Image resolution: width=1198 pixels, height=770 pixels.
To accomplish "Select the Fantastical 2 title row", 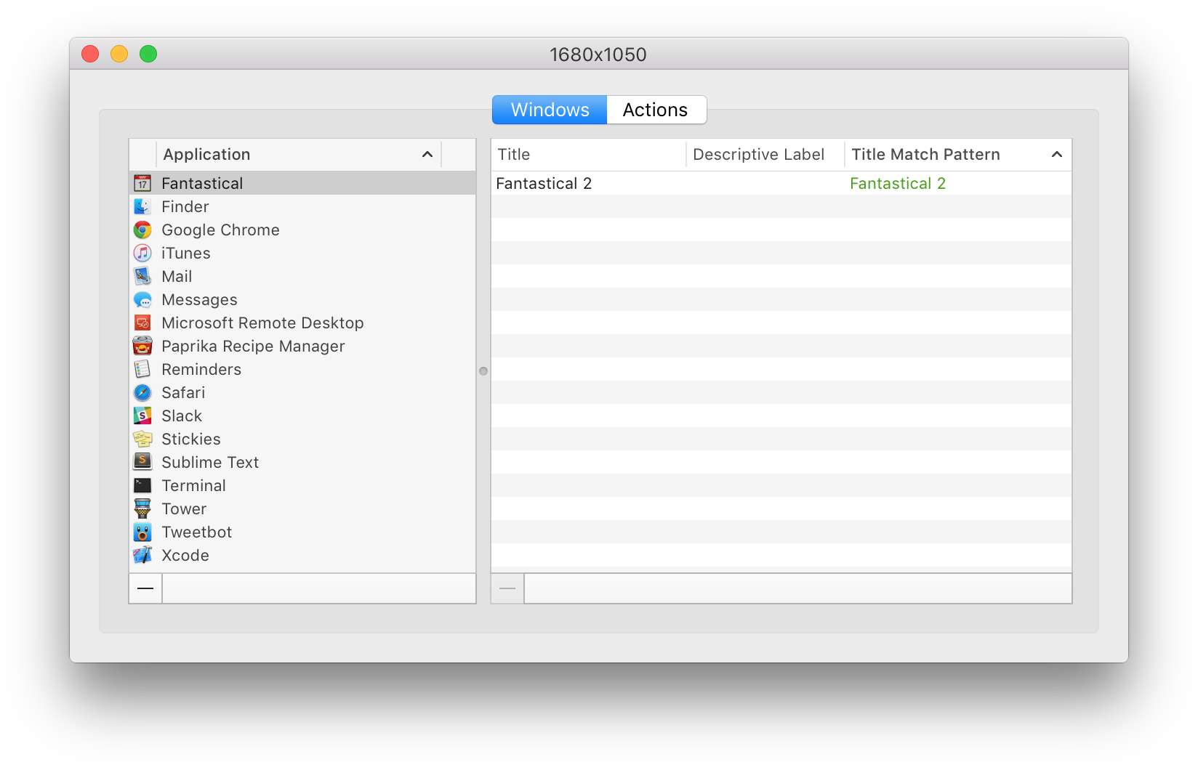I will pos(544,183).
